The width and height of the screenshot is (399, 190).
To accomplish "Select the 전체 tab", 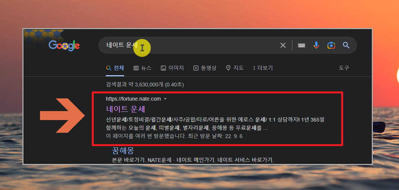I will [x=115, y=68].
